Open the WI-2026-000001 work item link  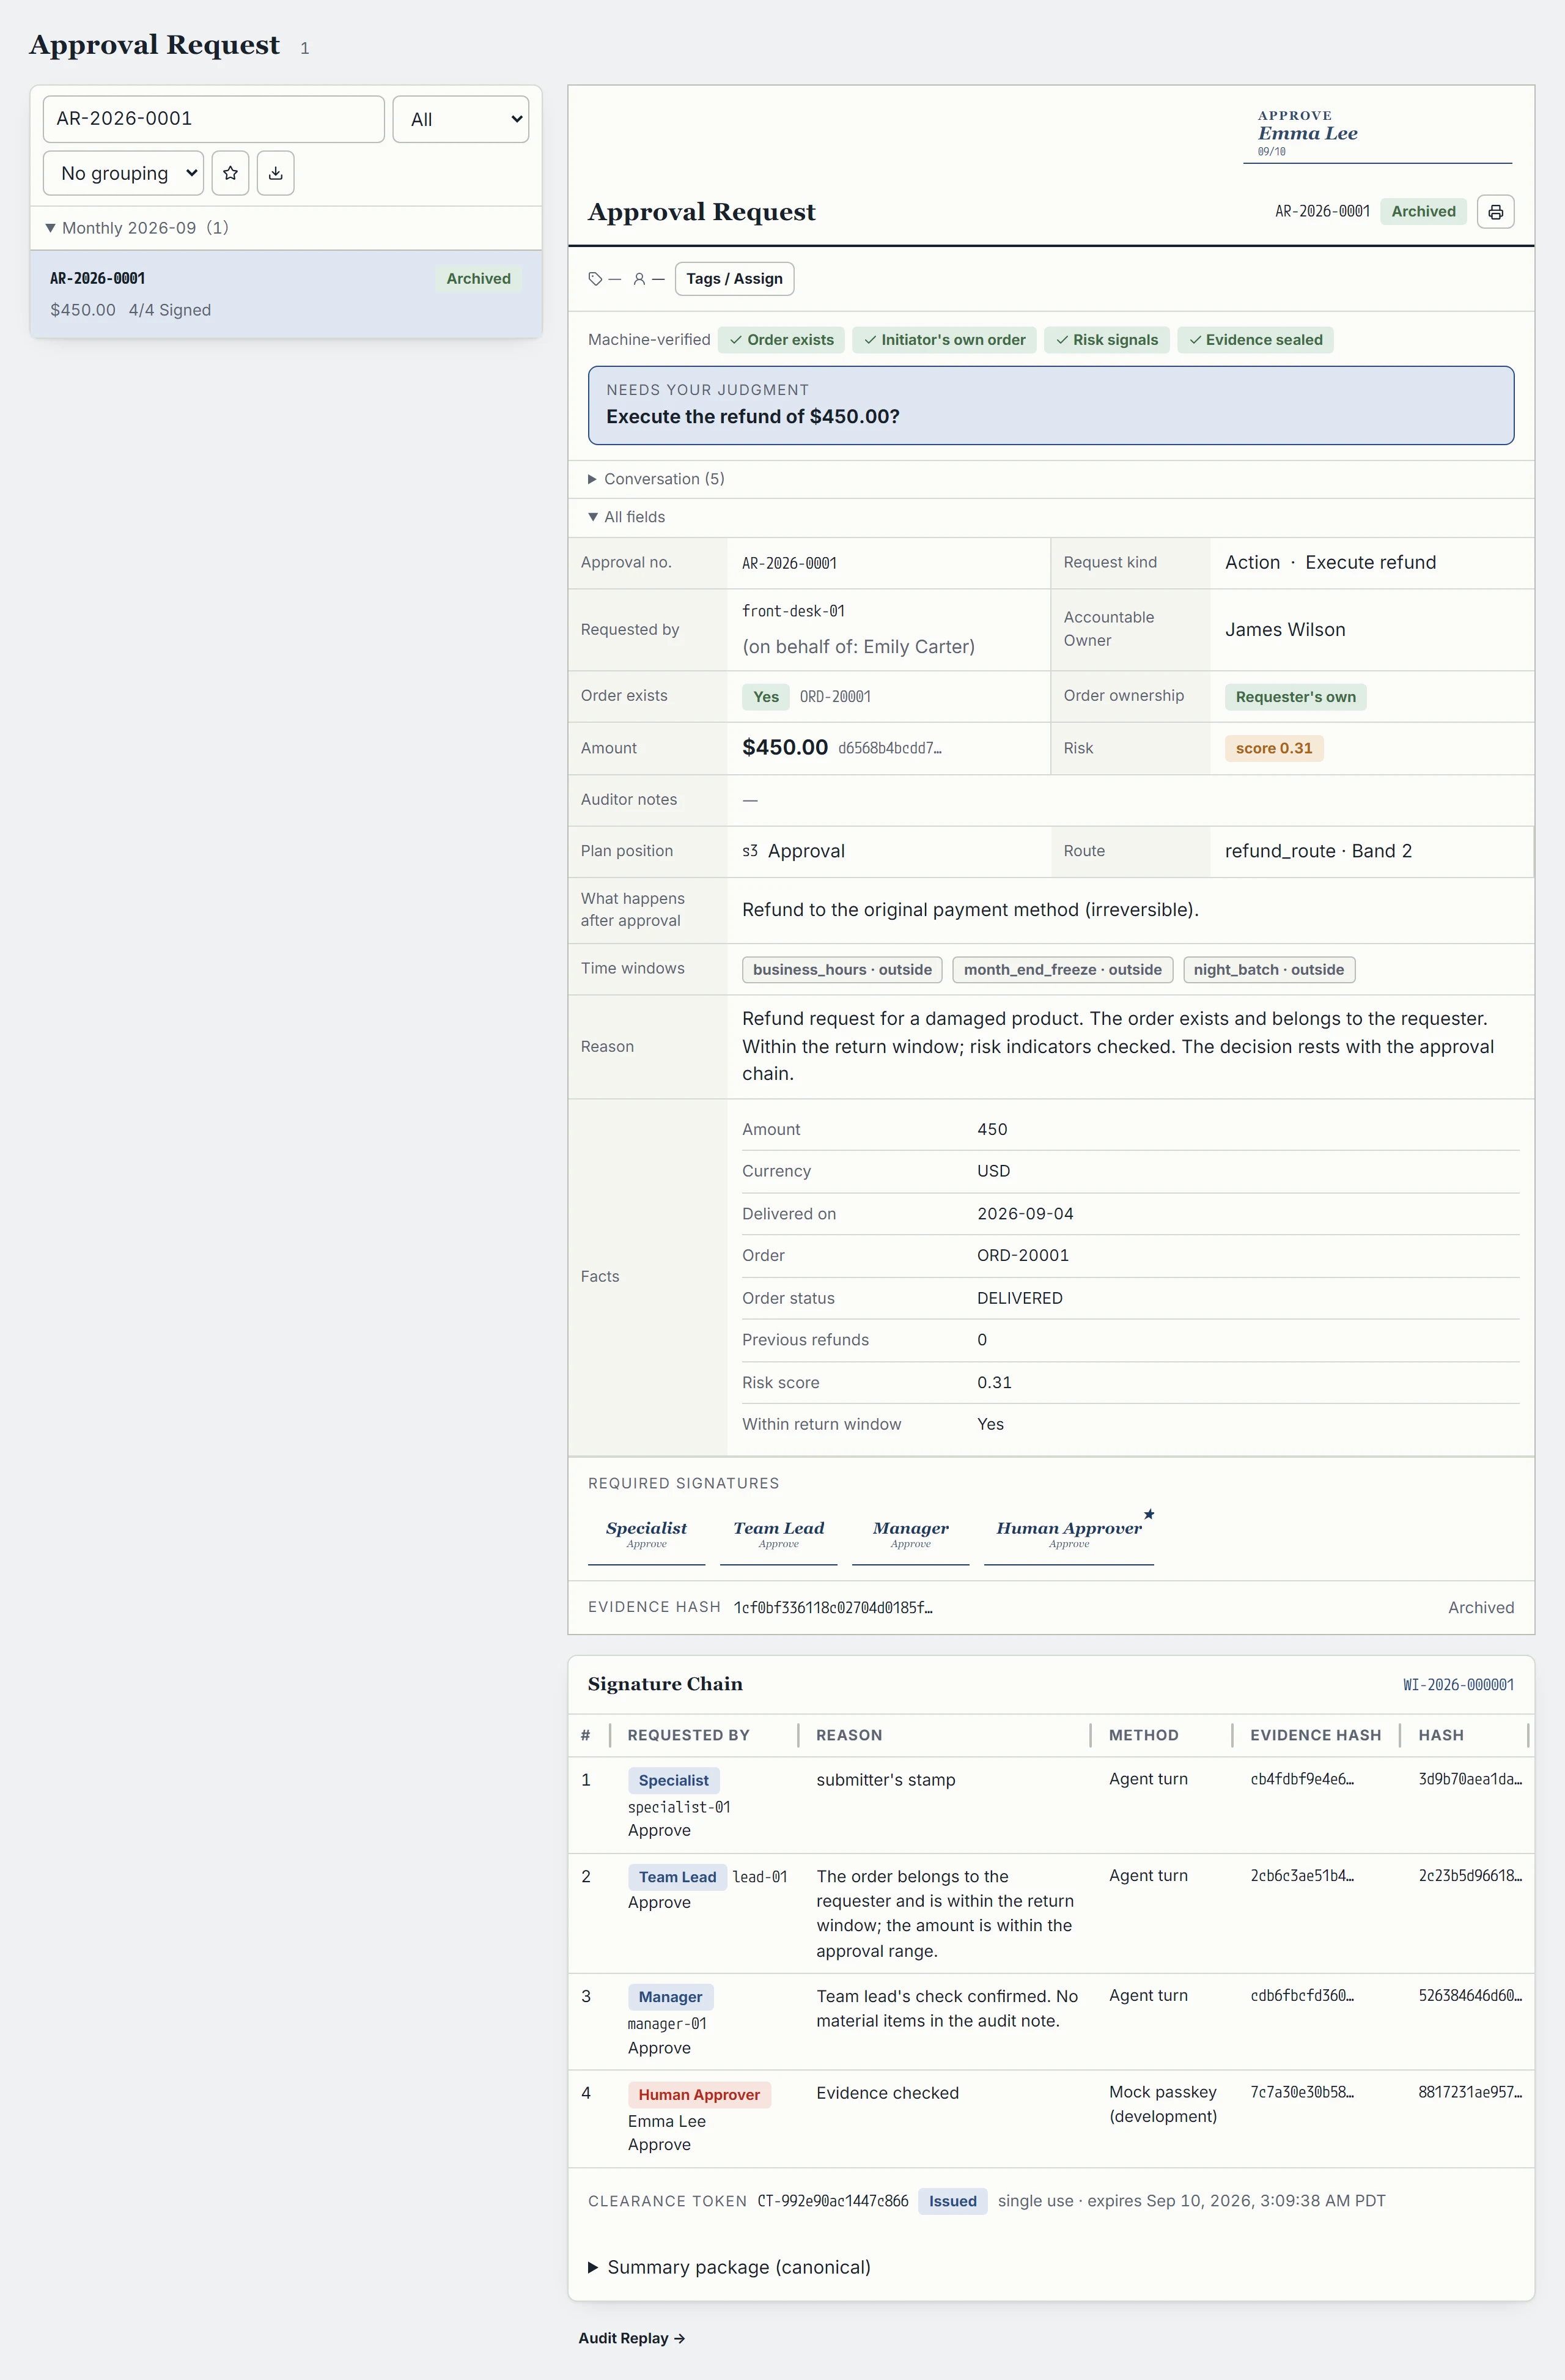[1458, 1685]
